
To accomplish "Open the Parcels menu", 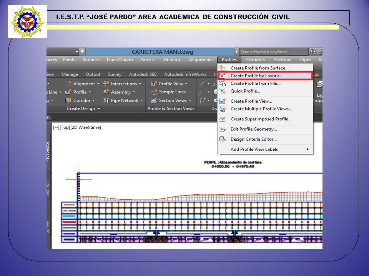I will pyautogui.click(x=147, y=60).
